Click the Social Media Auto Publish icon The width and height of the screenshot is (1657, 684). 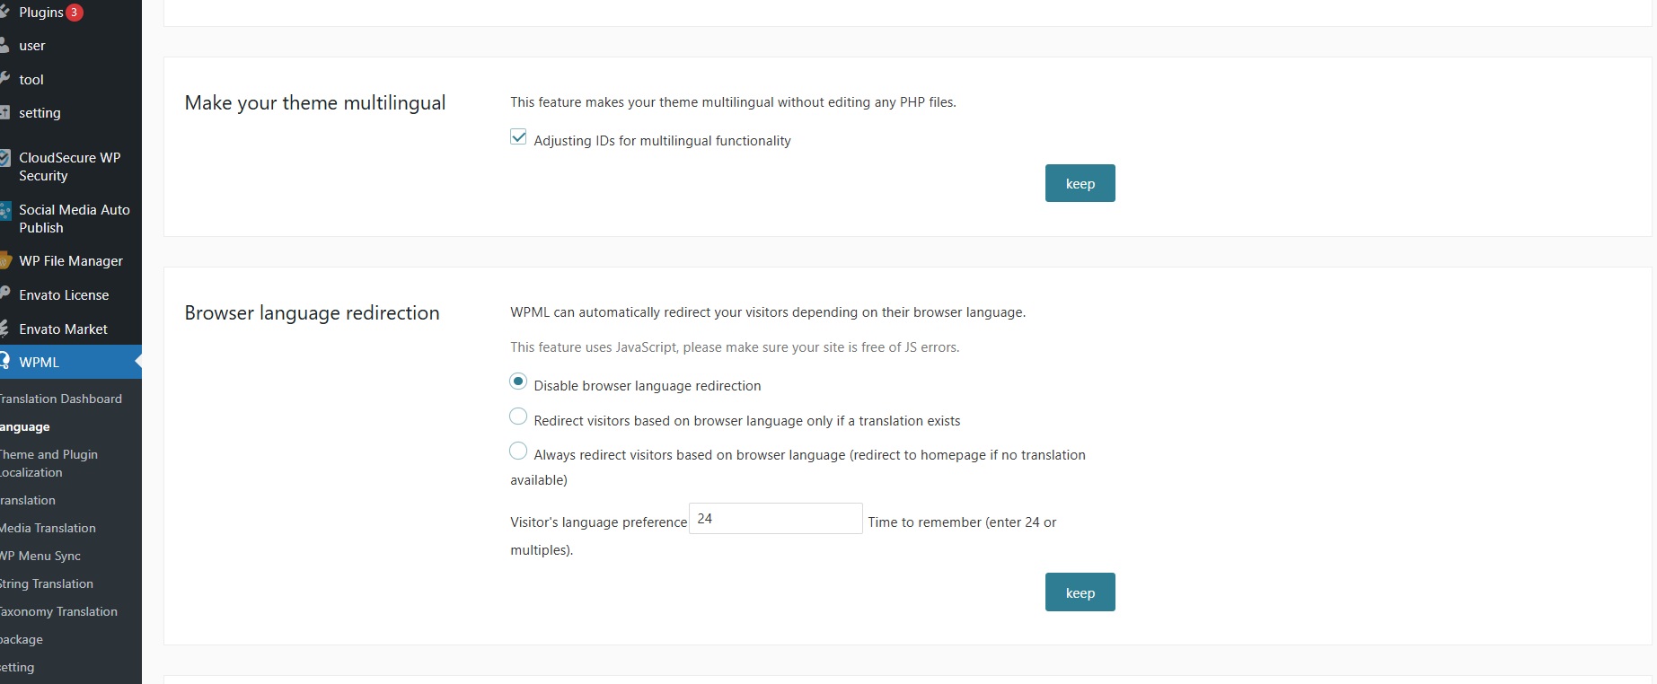(x=4, y=211)
